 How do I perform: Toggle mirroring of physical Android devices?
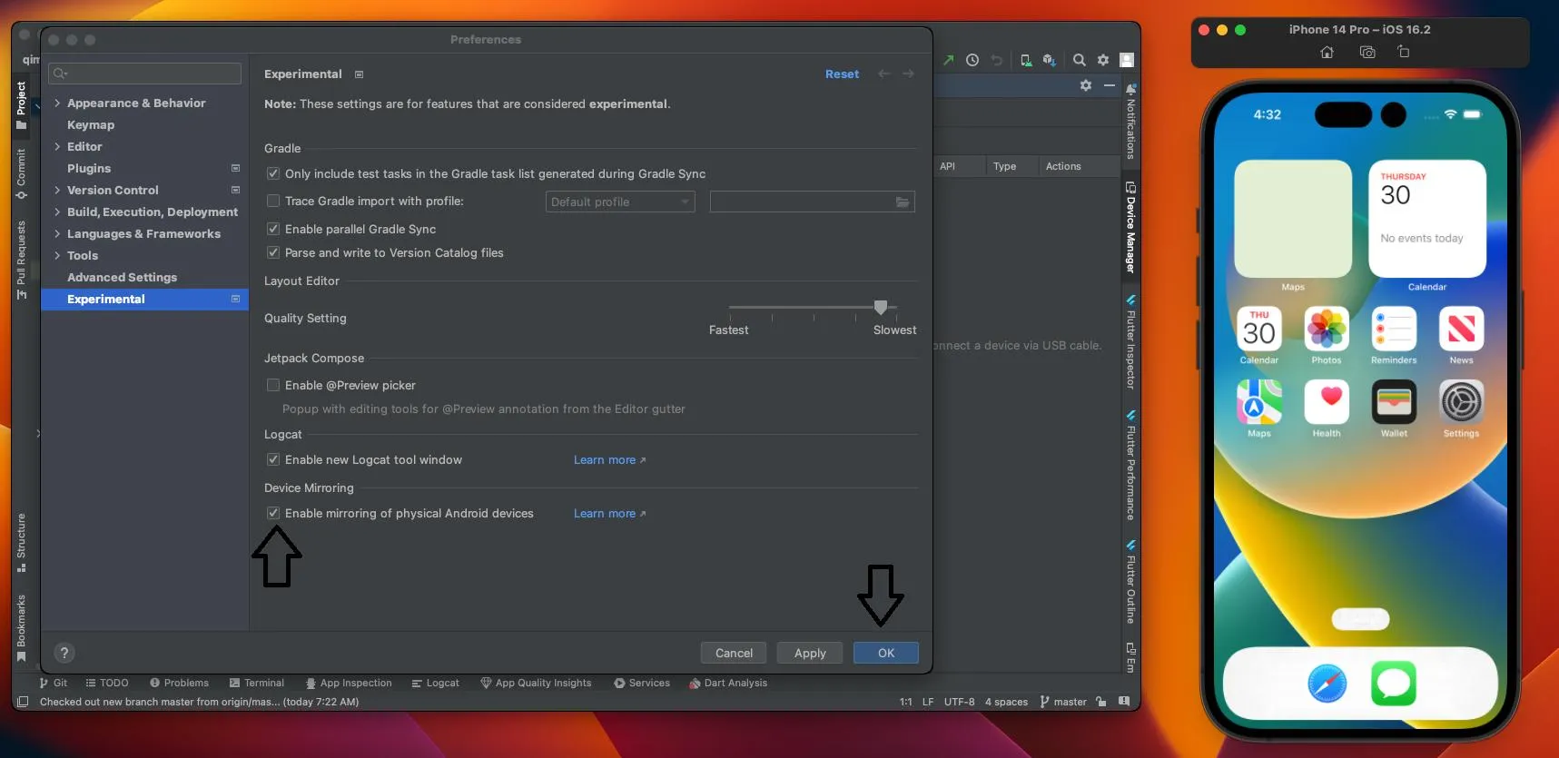tap(273, 513)
